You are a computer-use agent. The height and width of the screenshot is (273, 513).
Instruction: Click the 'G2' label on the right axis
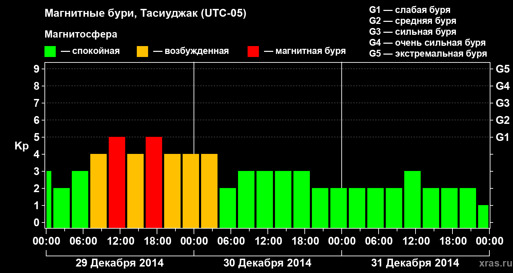click(x=502, y=120)
